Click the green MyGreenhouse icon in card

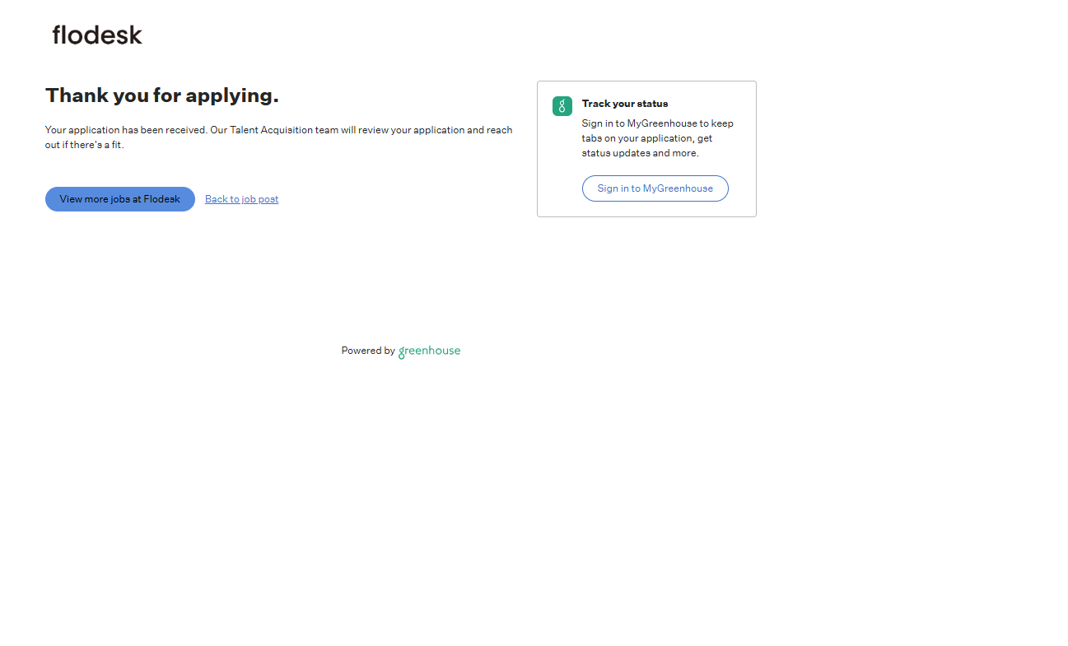562,106
